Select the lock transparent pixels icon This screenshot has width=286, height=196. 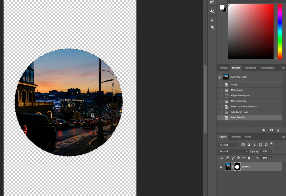click(x=228, y=158)
